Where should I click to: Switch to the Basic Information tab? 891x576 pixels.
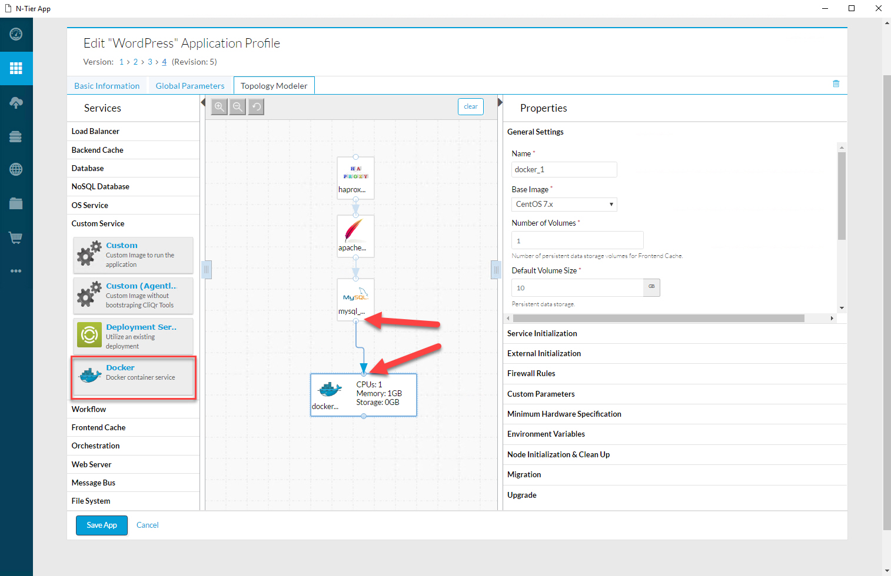pyautogui.click(x=107, y=86)
